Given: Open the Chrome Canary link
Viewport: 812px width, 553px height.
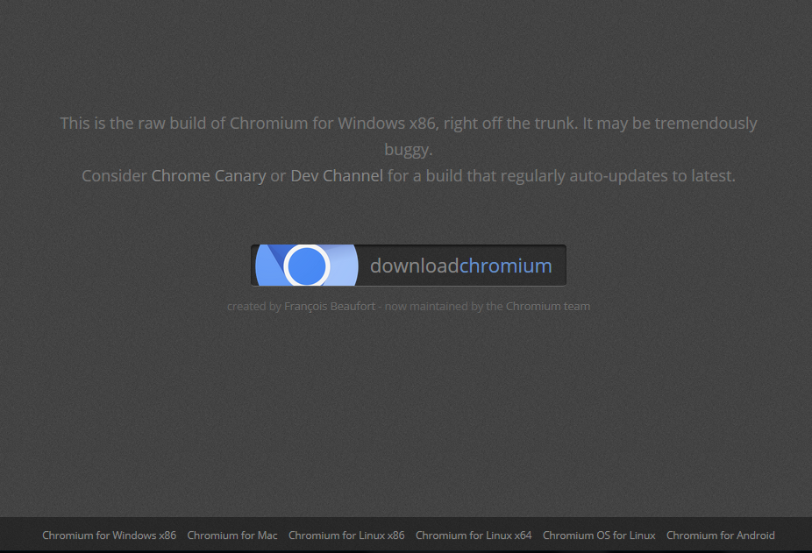Looking at the screenshot, I should [209, 176].
